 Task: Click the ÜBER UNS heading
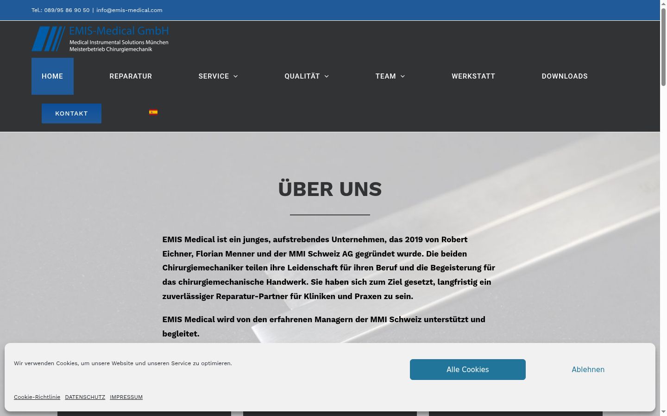click(x=330, y=189)
